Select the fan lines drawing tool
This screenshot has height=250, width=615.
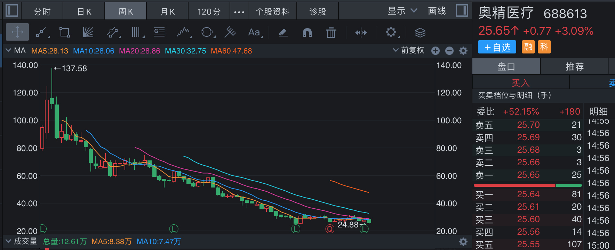pos(88,33)
